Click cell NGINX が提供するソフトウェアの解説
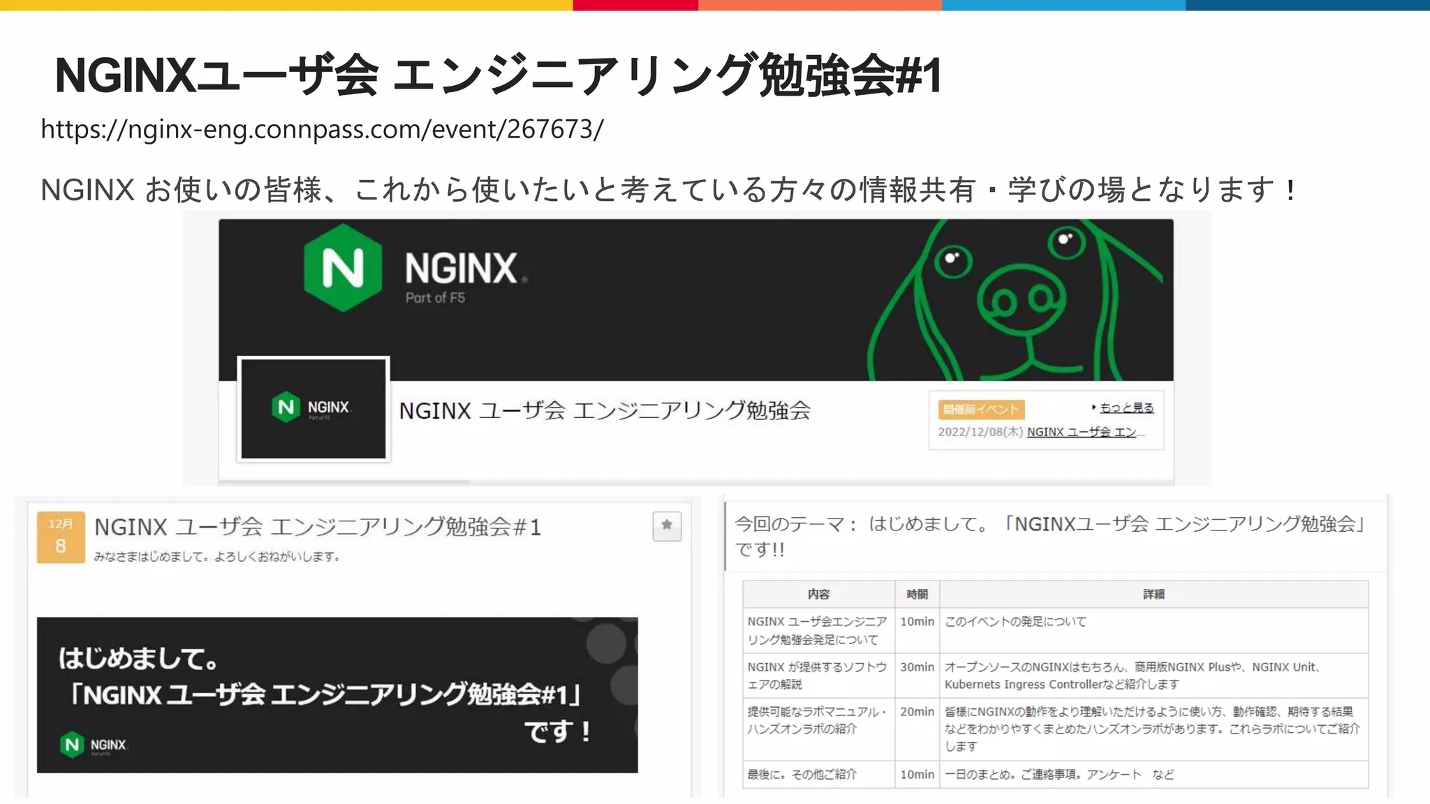The image size is (1430, 804). pos(818,676)
